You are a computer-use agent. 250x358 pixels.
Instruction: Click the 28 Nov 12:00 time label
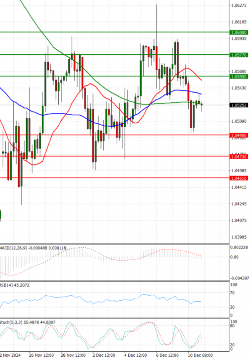73,355
